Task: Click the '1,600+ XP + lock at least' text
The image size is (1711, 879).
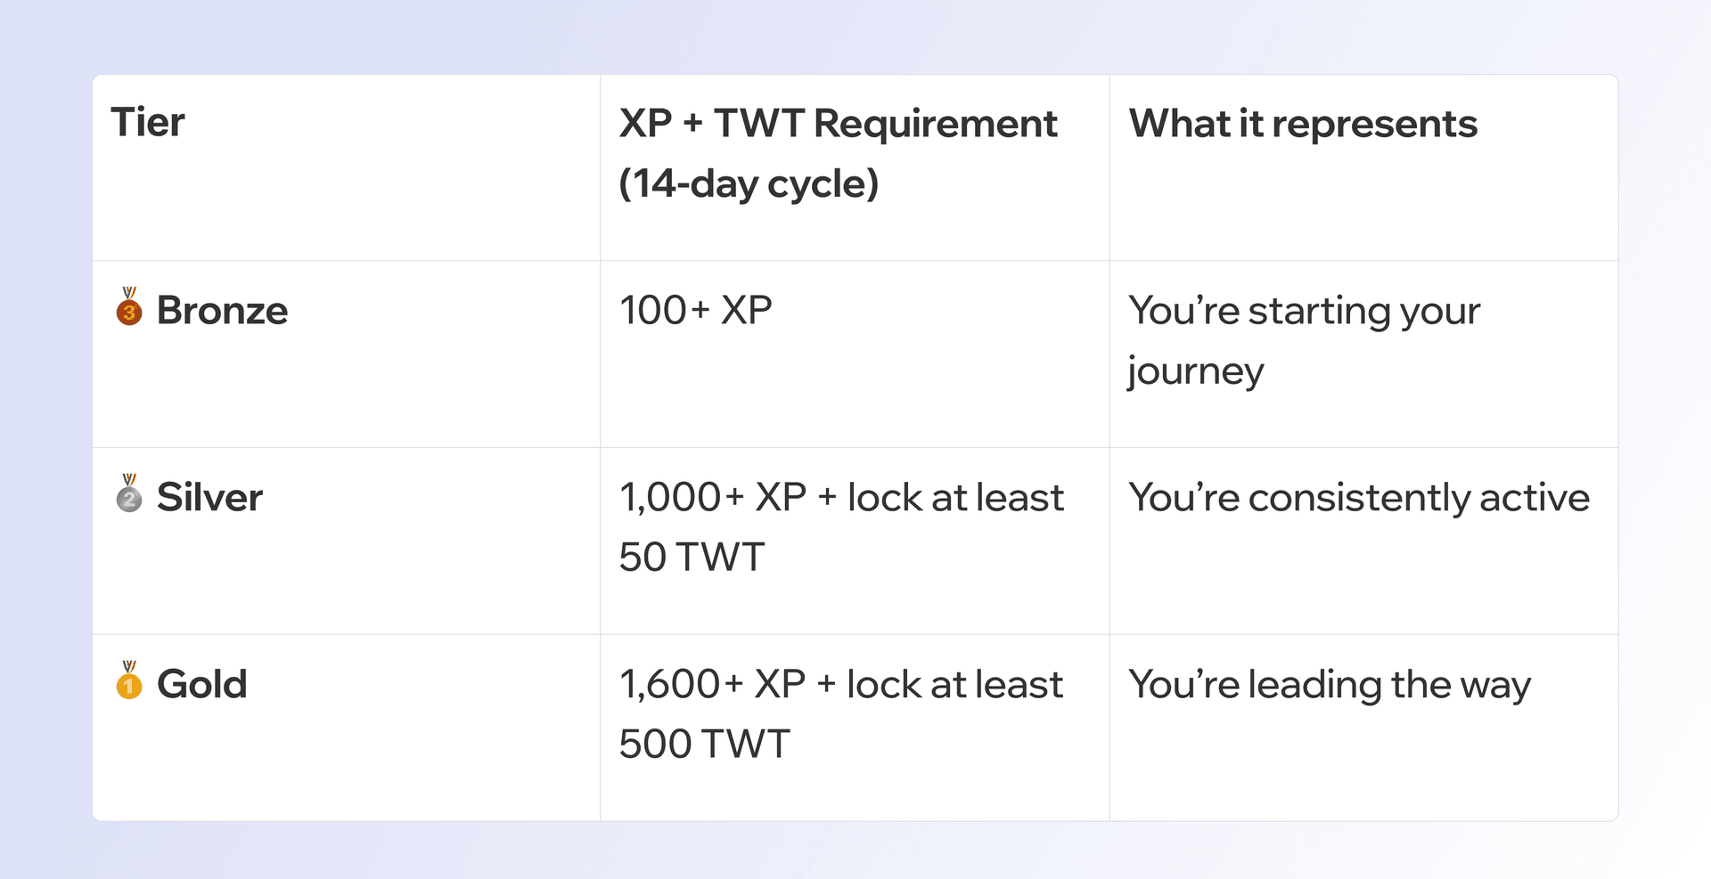Action: click(x=840, y=685)
